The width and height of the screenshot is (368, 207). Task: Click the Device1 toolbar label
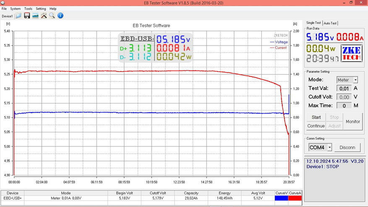coord(7,16)
